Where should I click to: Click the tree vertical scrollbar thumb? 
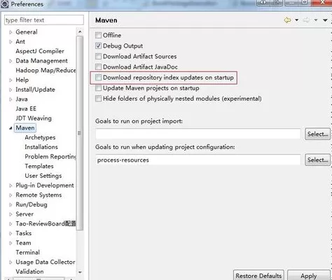pyautogui.click(x=80, y=133)
